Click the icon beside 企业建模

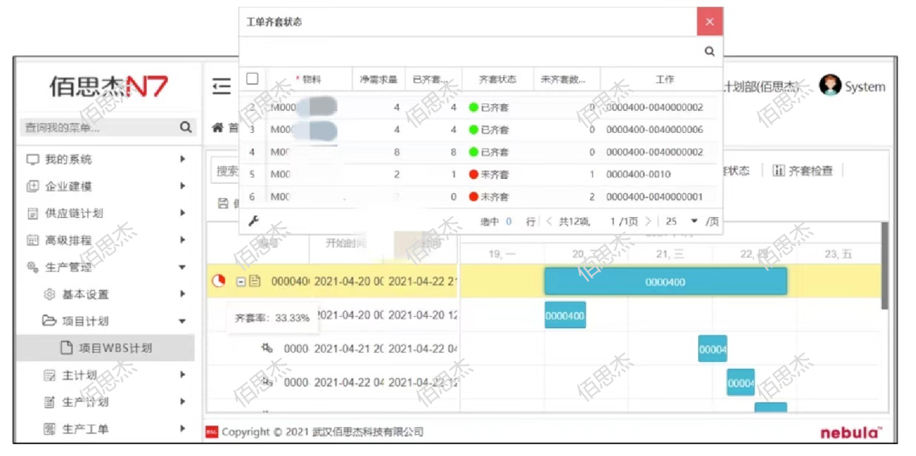coord(33,186)
